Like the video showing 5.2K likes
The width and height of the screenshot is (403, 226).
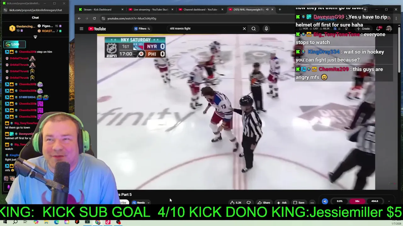236,202
